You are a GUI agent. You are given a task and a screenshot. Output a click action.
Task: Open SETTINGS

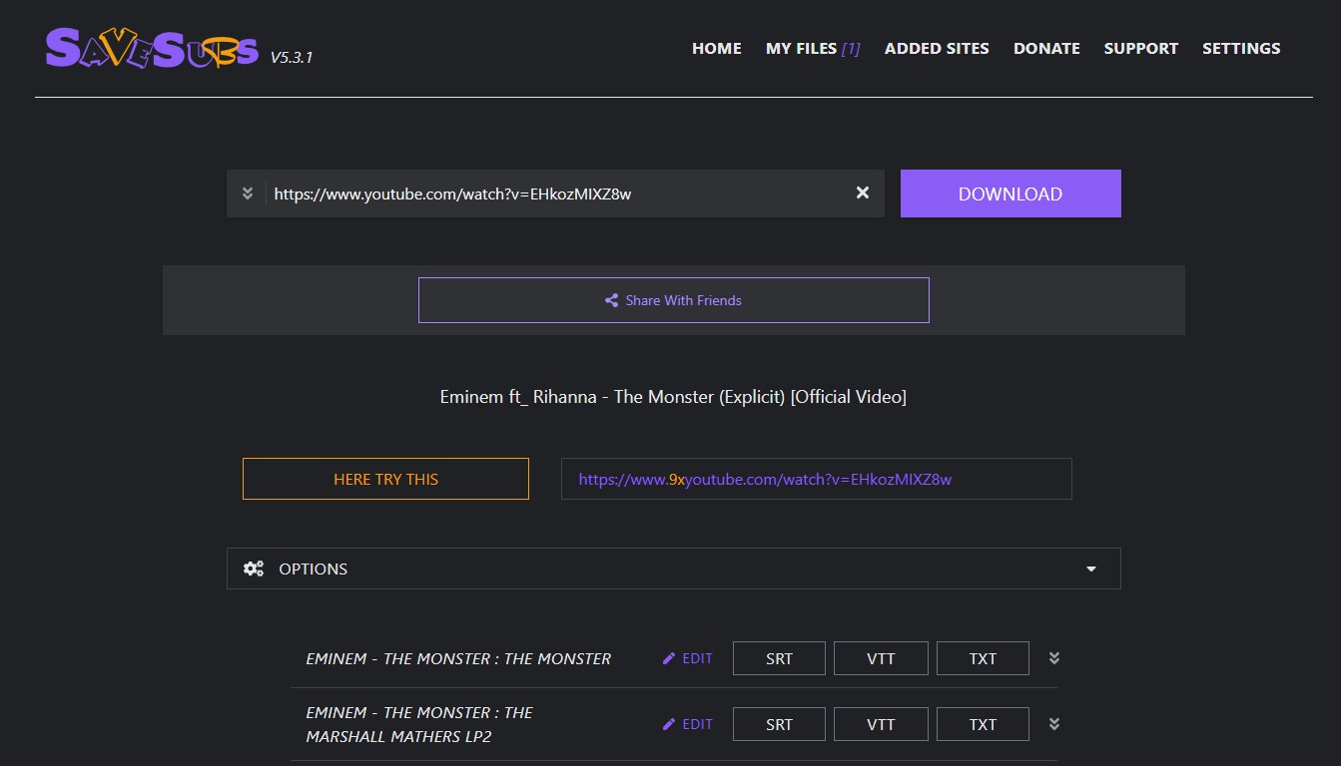click(1241, 48)
